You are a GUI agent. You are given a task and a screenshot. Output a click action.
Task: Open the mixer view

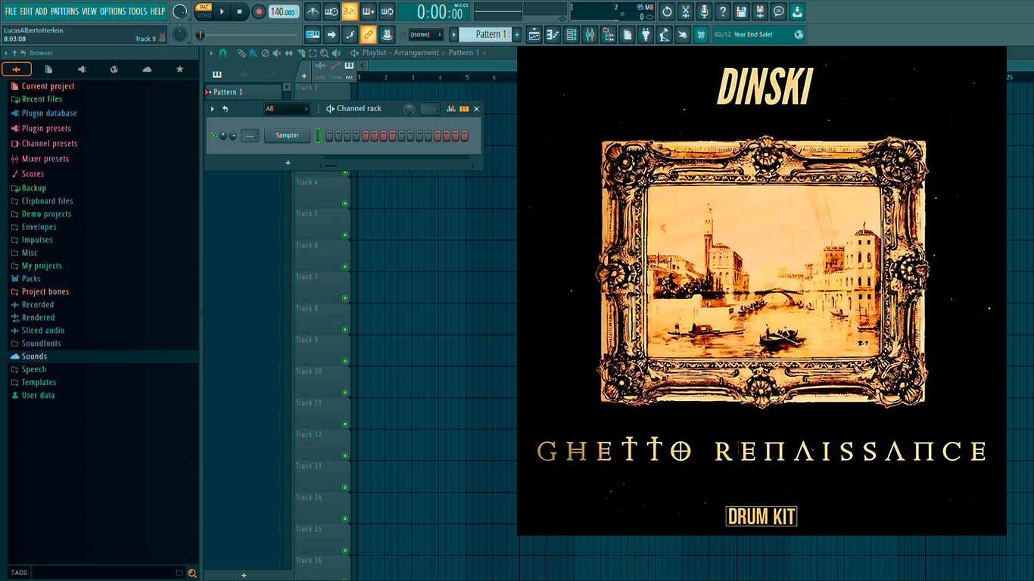[x=590, y=34]
